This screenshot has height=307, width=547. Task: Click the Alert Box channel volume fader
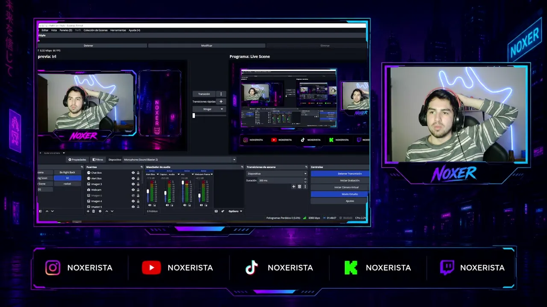[x=148, y=191]
